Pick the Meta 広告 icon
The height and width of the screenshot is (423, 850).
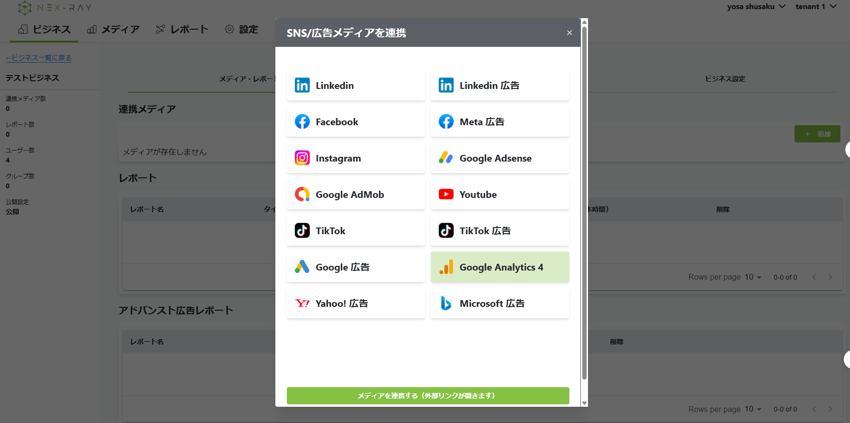point(446,122)
